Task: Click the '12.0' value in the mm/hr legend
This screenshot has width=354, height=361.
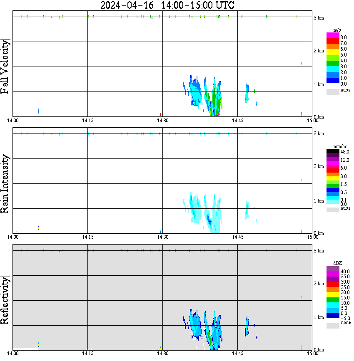Action: click(344, 160)
